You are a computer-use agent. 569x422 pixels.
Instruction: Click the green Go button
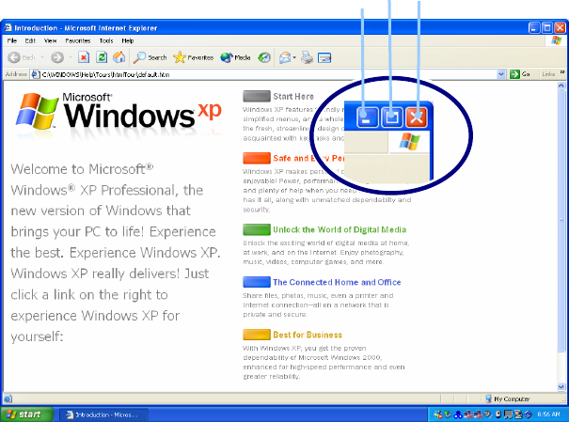coord(520,74)
